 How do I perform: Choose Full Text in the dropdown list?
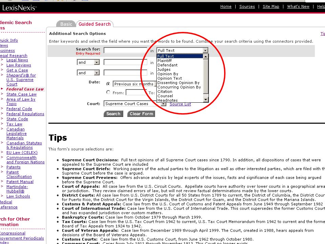pyautogui.click(x=180, y=56)
